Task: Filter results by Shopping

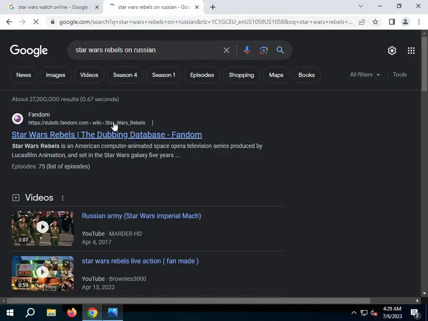Action: click(x=241, y=75)
